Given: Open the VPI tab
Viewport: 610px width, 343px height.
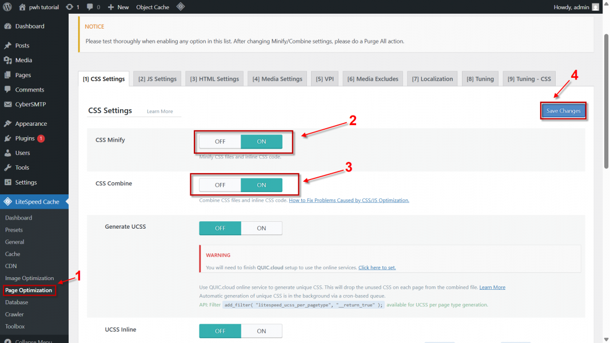Looking at the screenshot, I should (x=325, y=78).
